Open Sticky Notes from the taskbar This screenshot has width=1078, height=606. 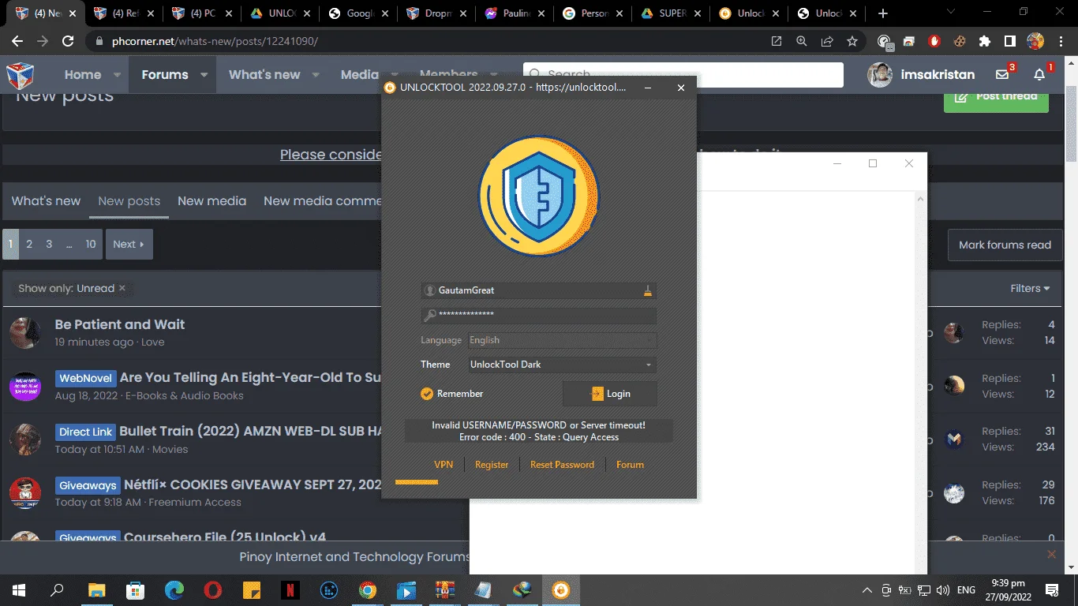click(251, 589)
